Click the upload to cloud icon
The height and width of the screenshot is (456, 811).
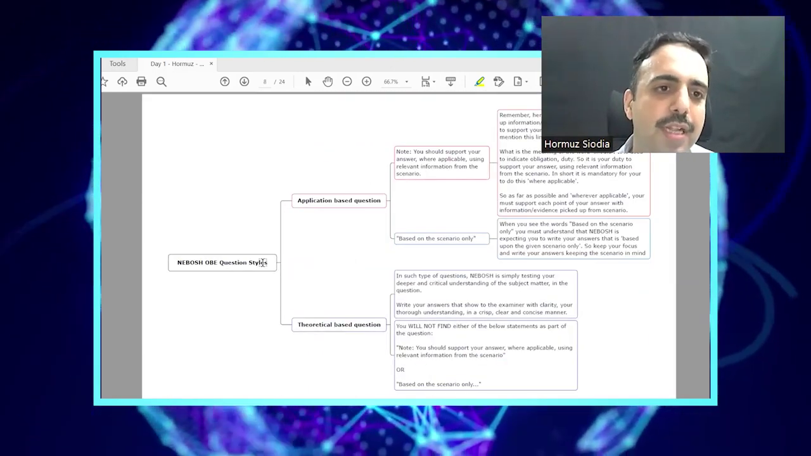(x=122, y=82)
